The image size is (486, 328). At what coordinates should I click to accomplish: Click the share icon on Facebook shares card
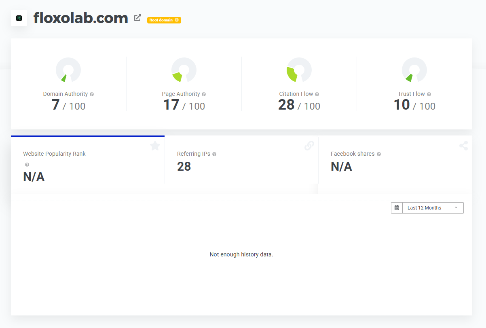pyautogui.click(x=463, y=146)
